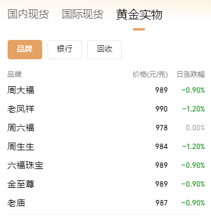Click the 品牌 column header label
The width and height of the screenshot is (211, 216).
[x=15, y=75]
